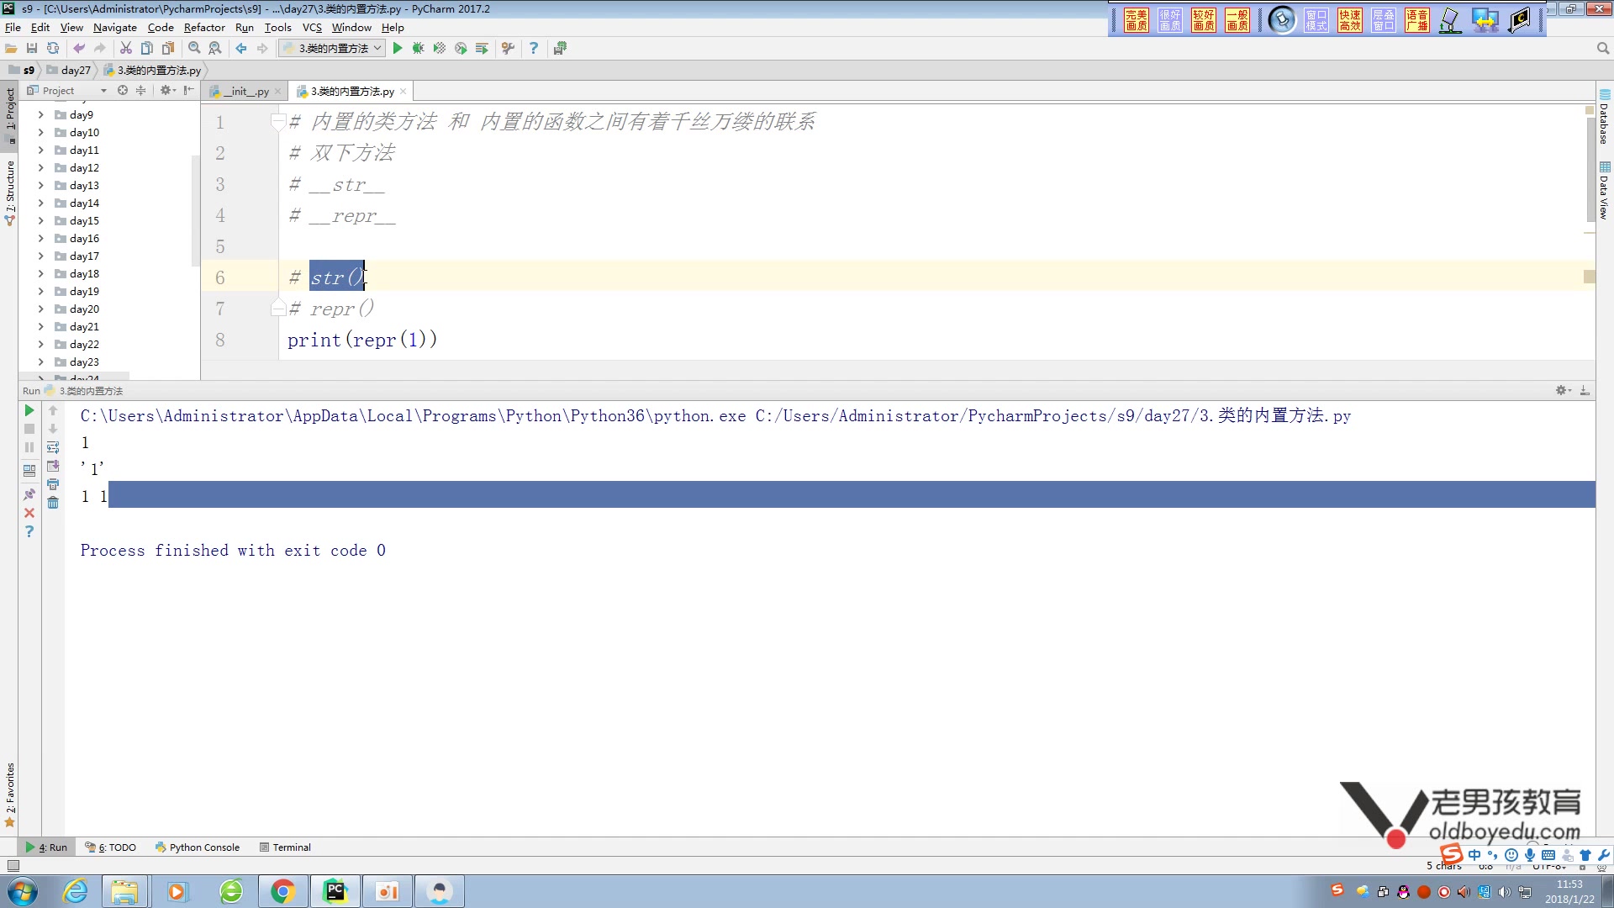Toggle pin tab in Run panel
The height and width of the screenshot is (908, 1614).
click(29, 494)
